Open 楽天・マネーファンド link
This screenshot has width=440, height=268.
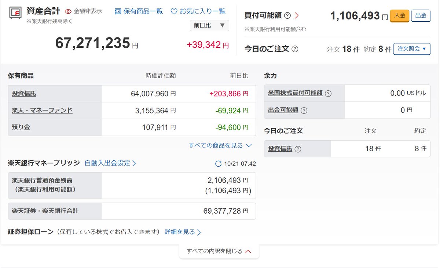[42, 111]
